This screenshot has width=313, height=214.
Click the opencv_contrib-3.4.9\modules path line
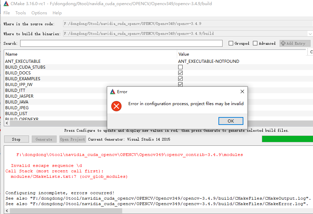click(130, 155)
